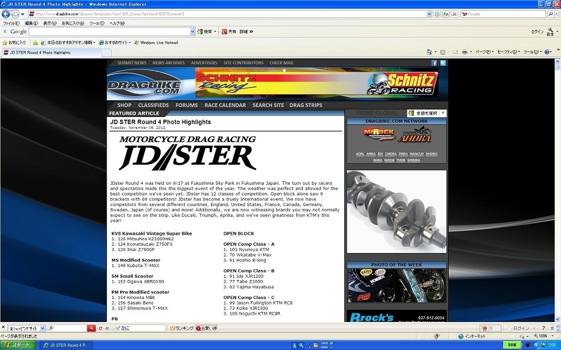Open the セーフティ(S) command bar menu
561x350 pixels.
point(508,52)
